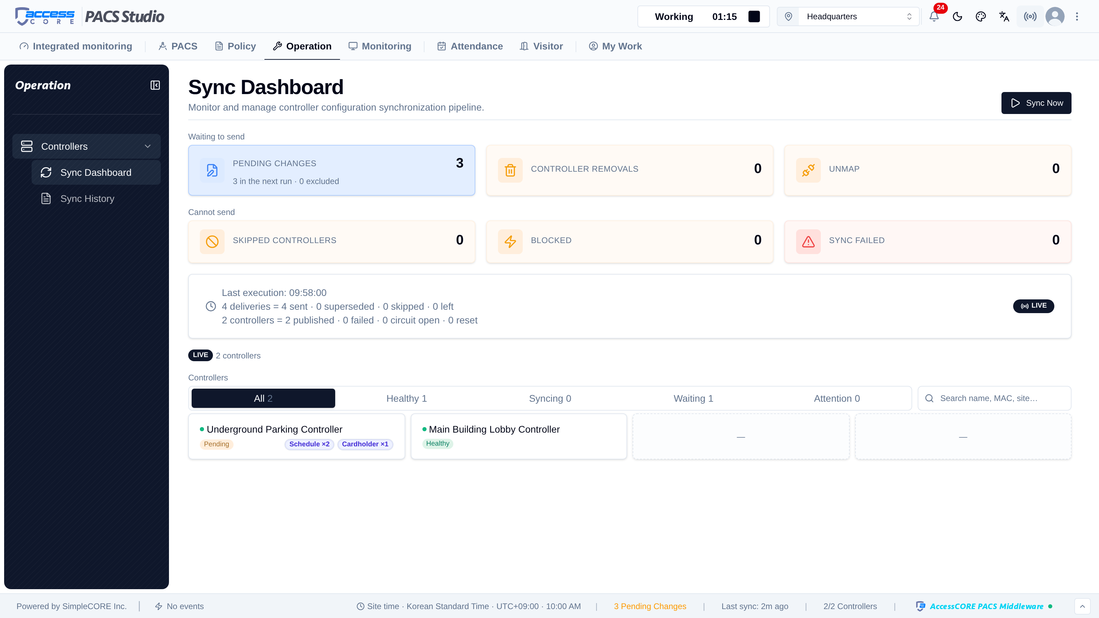Viewport: 1099px width, 618px height.
Task: Open Main Building Lobby Controller card
Action: click(519, 436)
